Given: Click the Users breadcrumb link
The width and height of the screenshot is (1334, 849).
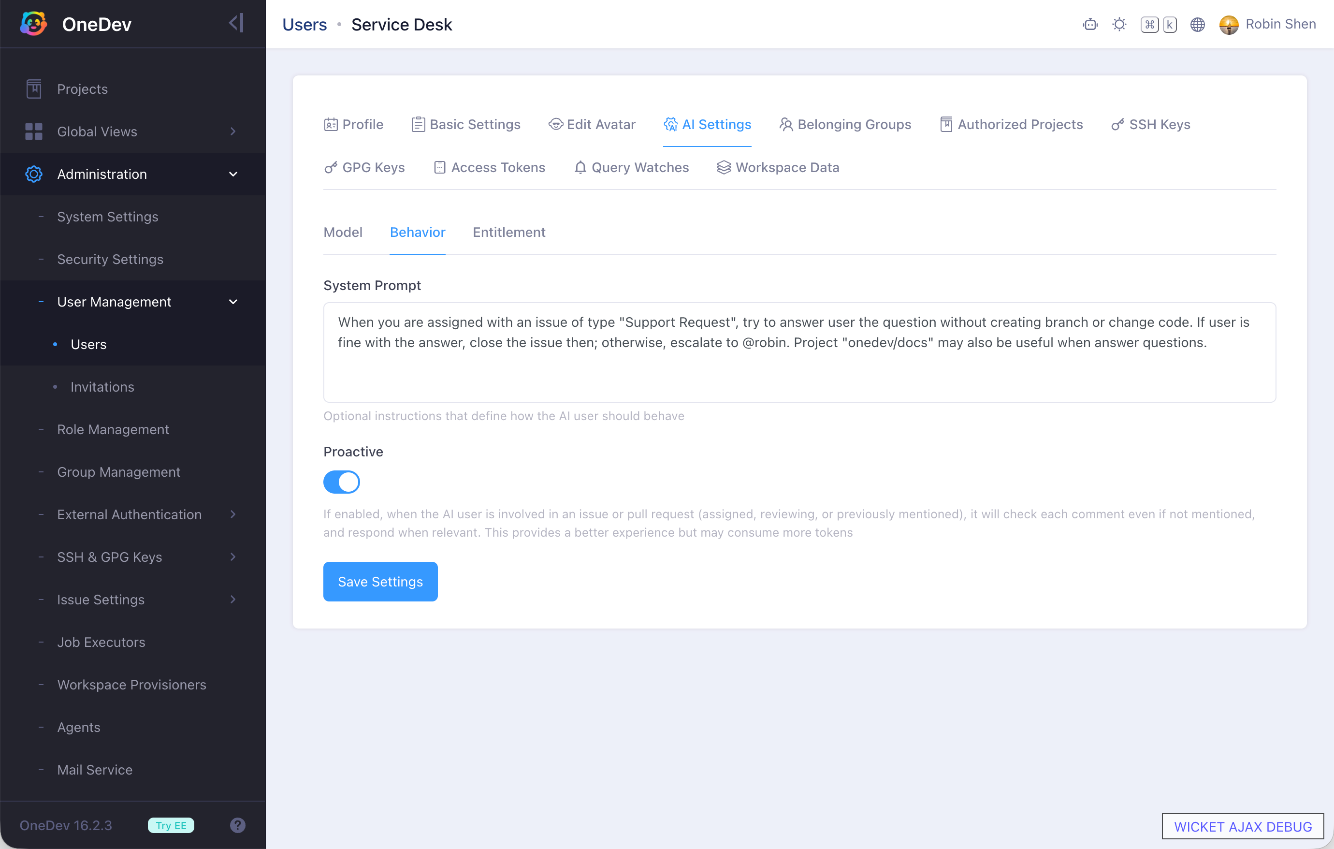Looking at the screenshot, I should (x=304, y=24).
